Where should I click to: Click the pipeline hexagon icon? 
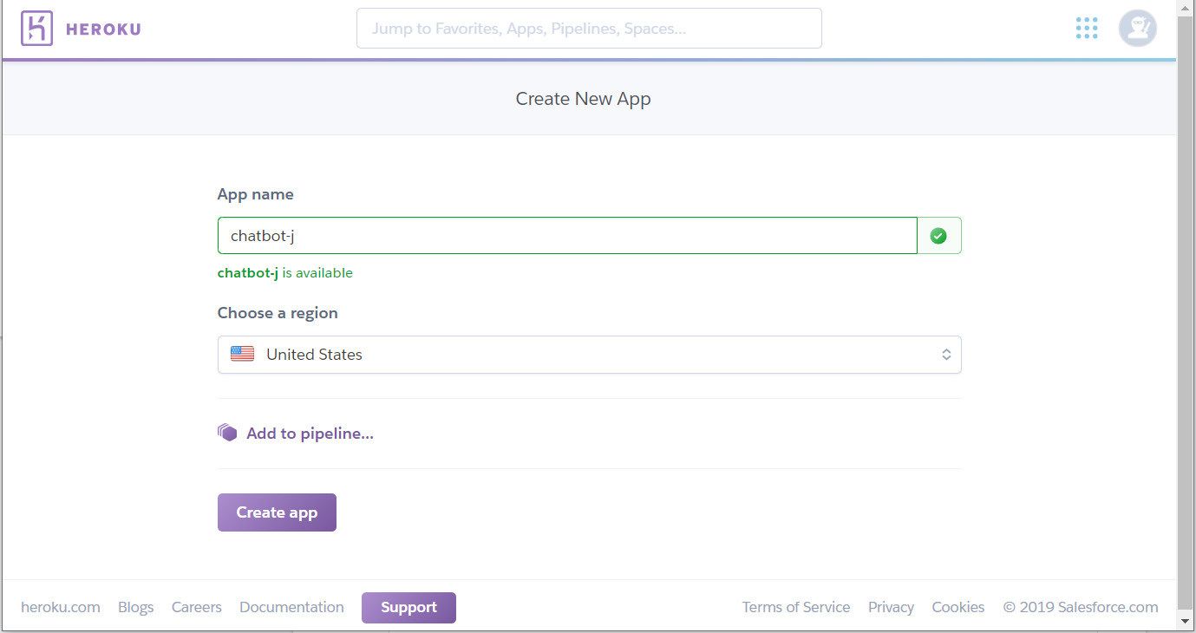(x=227, y=433)
